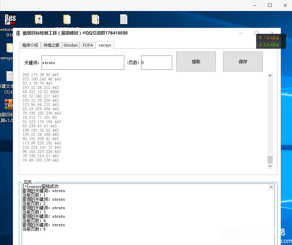Click the log line 当前页数: 2
Viewport: 292px width, 245px height.
coord(34,204)
